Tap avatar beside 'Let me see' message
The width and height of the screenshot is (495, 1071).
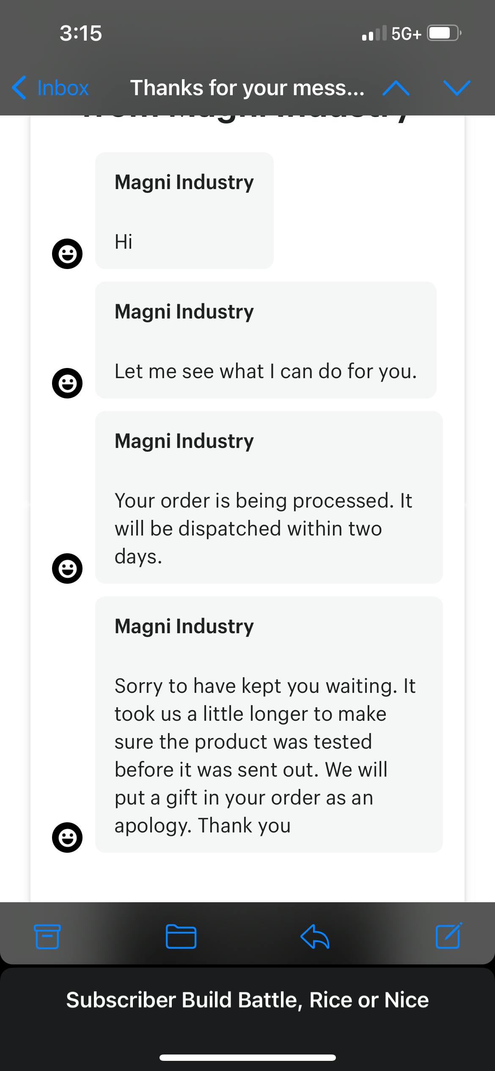click(67, 383)
